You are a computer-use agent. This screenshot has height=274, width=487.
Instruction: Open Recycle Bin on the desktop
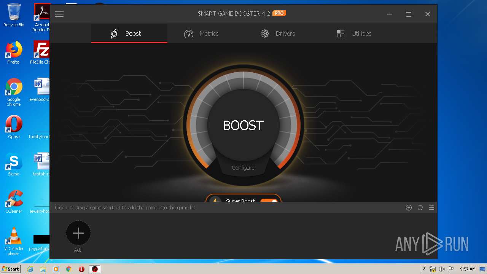point(14,15)
